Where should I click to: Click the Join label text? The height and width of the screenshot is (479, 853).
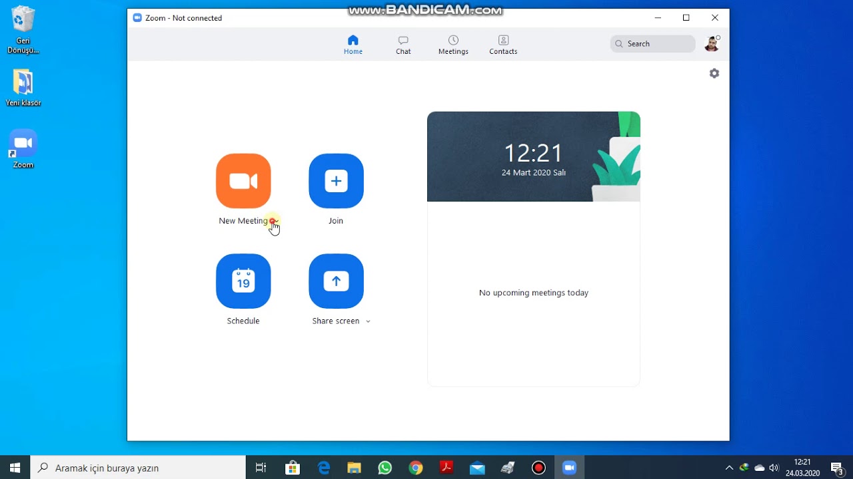tap(336, 221)
